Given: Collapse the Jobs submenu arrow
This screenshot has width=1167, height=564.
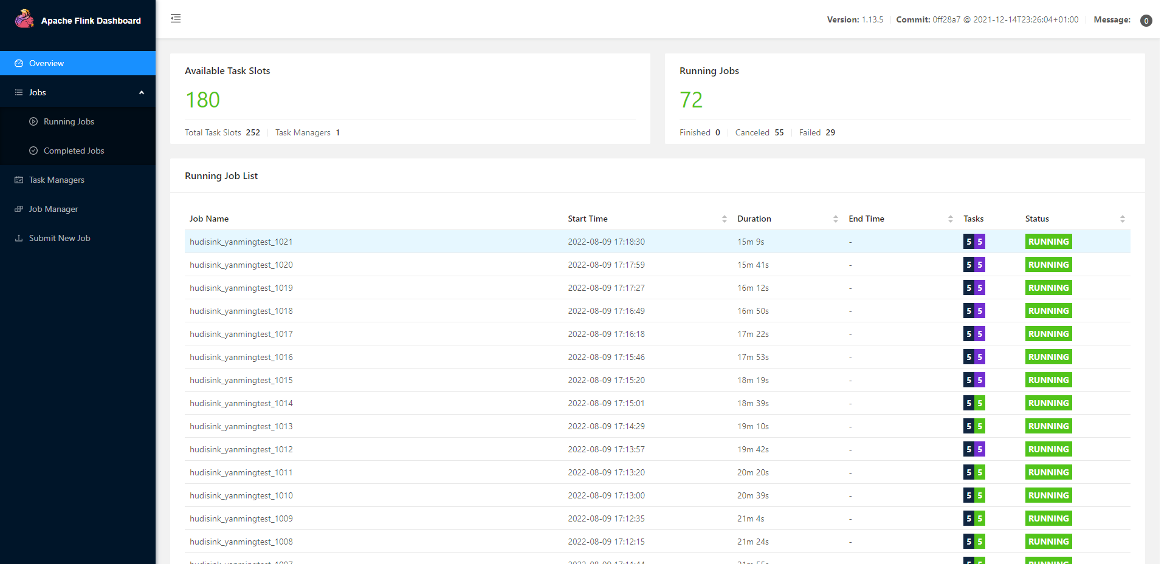Looking at the screenshot, I should (142, 92).
